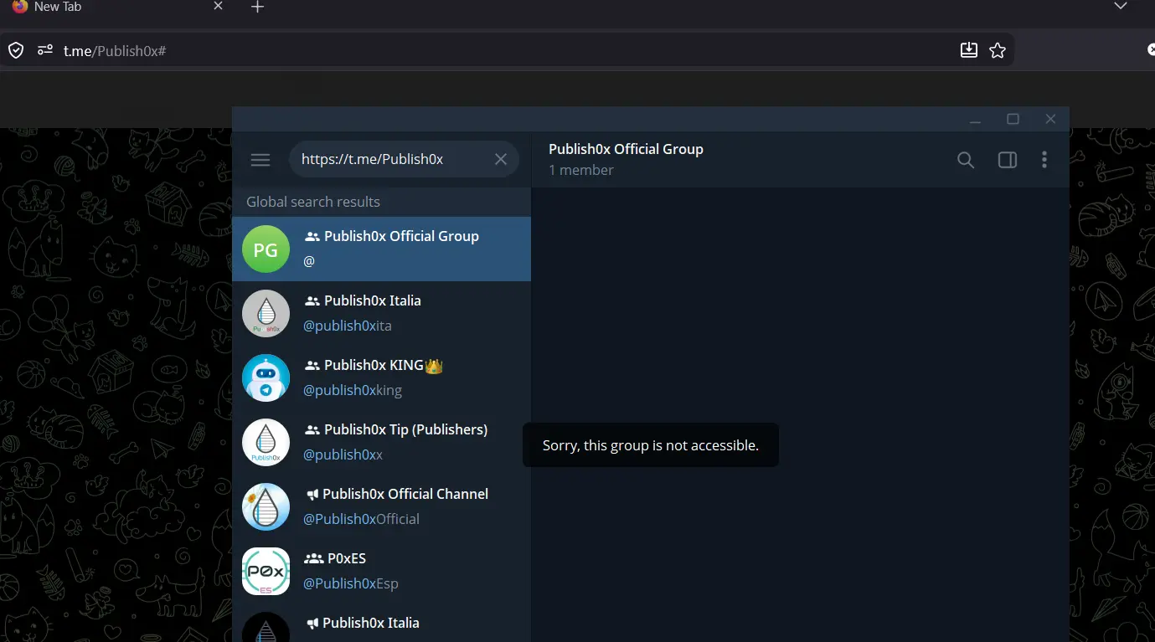Click the 1 member subtitle
This screenshot has height=642, width=1155.
[x=581, y=170]
